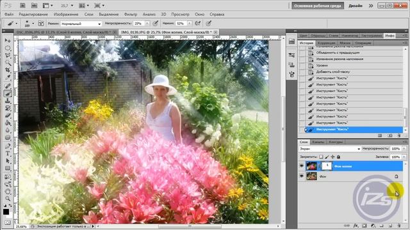Select the Clone Stamp tool
Viewport: 410px width, 230px height.
pos(8,101)
